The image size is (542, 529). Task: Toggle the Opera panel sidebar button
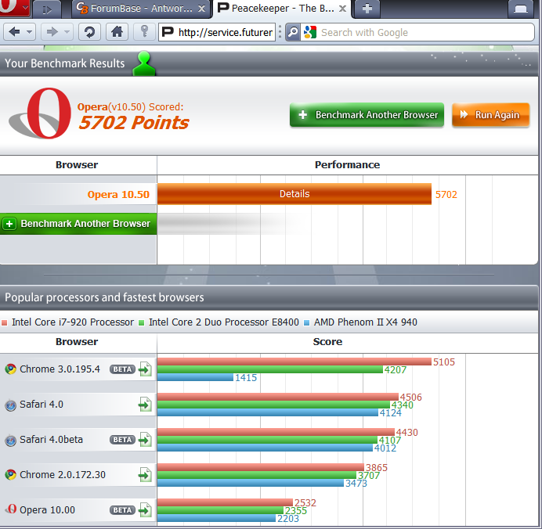coord(47,9)
